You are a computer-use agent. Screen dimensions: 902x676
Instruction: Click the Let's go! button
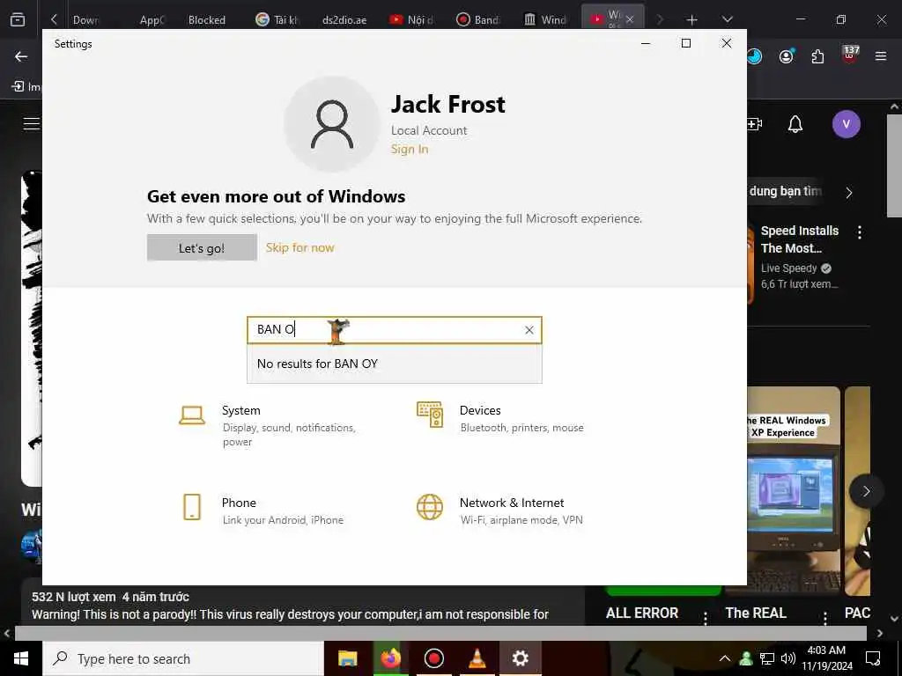(202, 247)
